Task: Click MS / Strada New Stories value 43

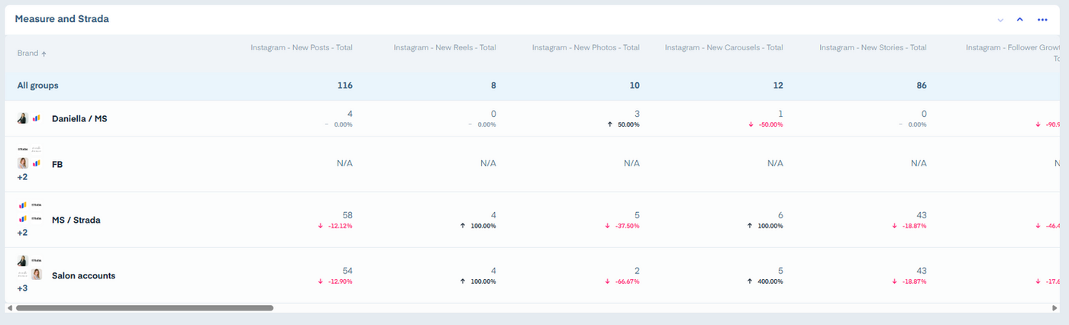Action: (x=921, y=215)
